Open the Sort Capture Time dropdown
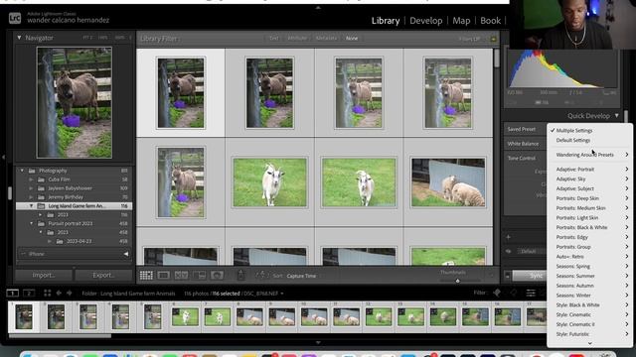 (x=301, y=276)
